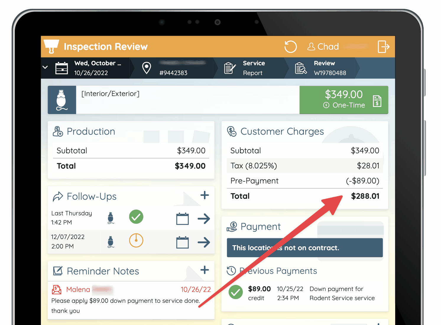Expand the chevron beside the calendar date

point(45,67)
